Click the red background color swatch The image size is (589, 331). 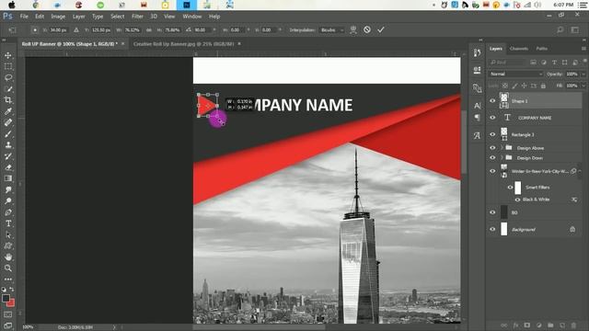click(x=12, y=303)
